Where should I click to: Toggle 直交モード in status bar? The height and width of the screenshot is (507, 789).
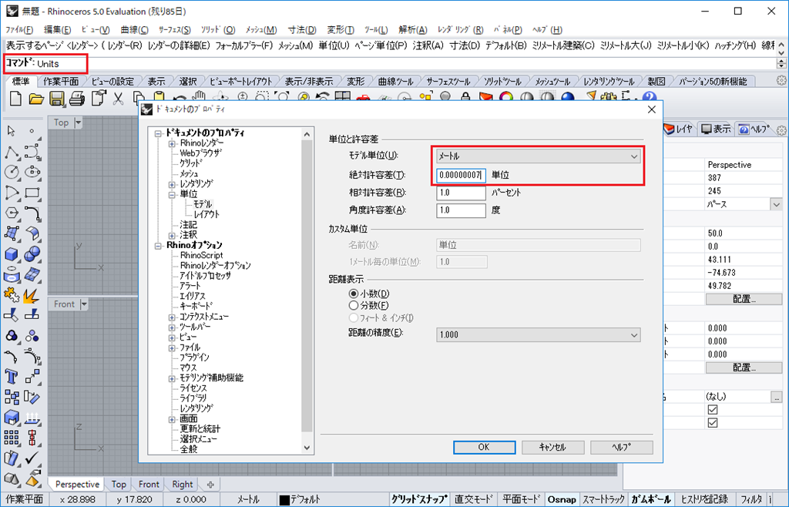(474, 499)
